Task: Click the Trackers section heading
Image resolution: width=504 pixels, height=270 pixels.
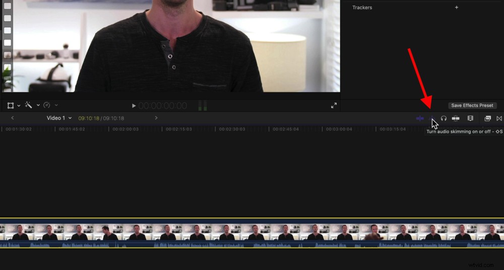Action: 362,8
